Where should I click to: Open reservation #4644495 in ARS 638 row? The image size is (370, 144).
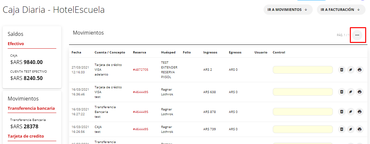click(x=140, y=92)
